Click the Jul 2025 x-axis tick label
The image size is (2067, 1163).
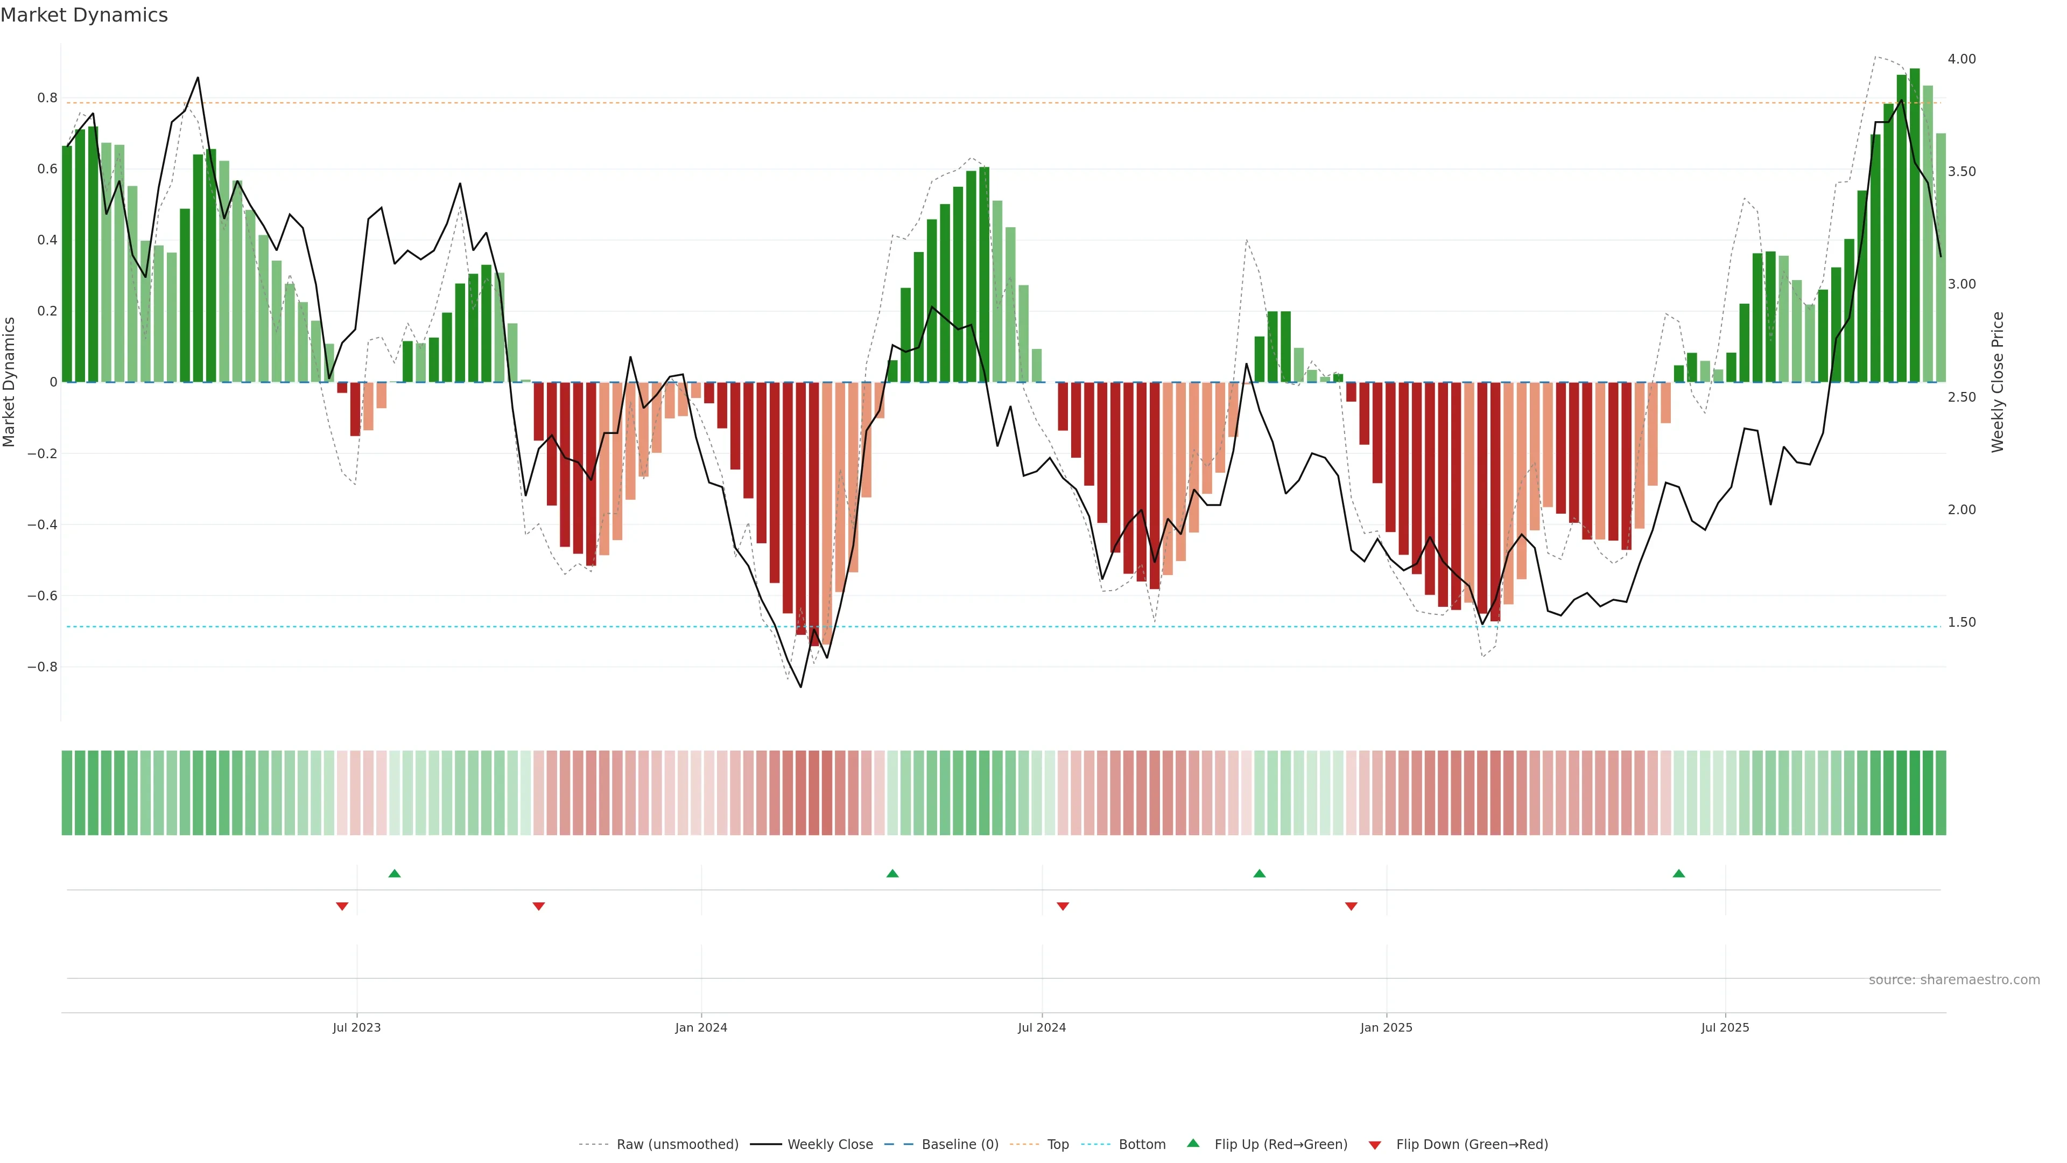[x=1724, y=1027]
